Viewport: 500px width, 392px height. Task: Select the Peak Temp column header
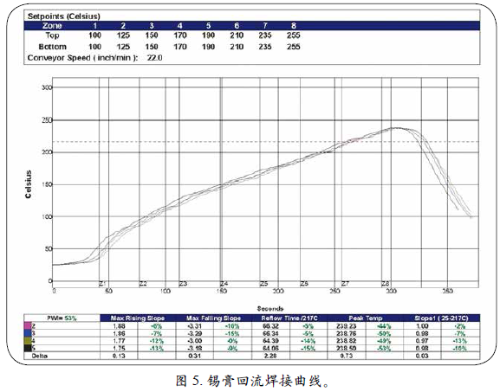tap(365, 318)
